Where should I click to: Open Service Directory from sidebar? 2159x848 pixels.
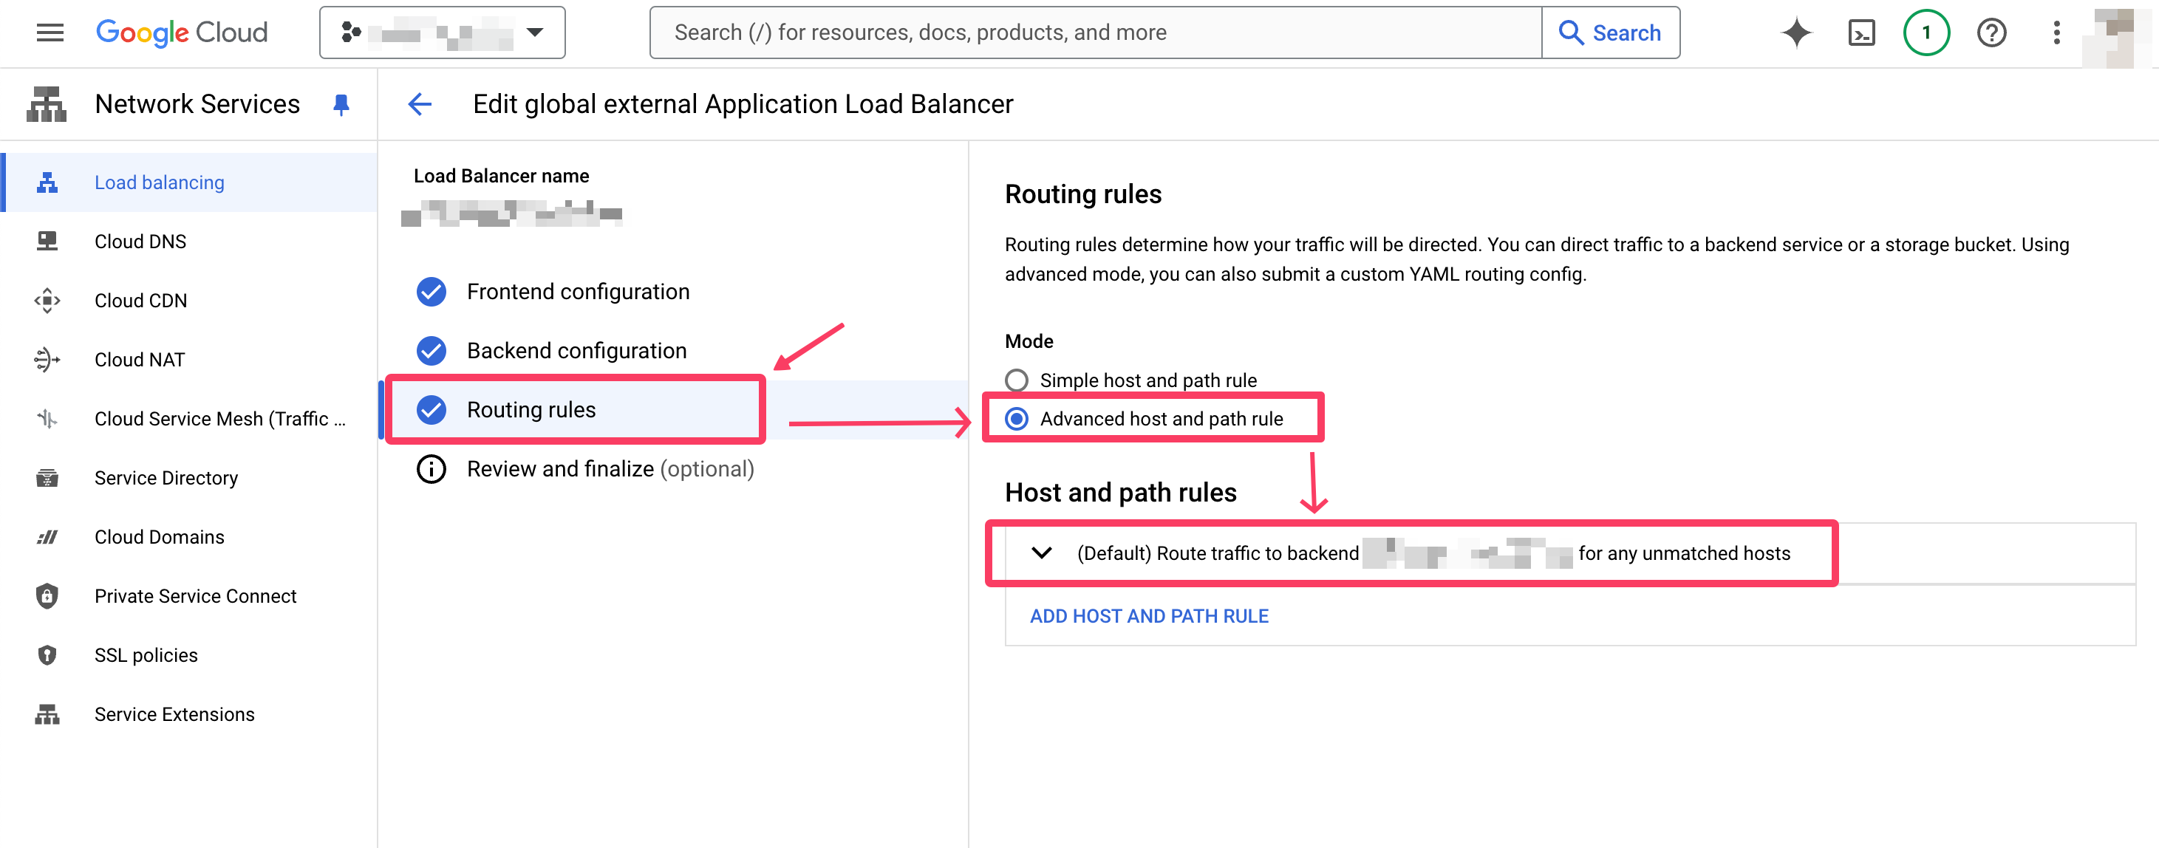point(190,478)
